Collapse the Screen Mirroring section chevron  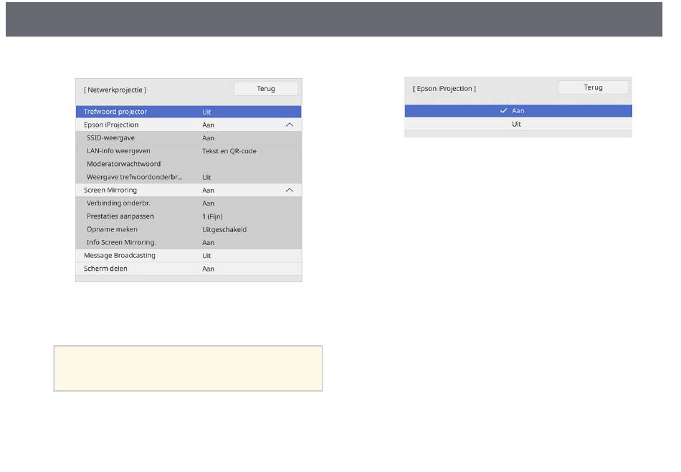coord(289,191)
